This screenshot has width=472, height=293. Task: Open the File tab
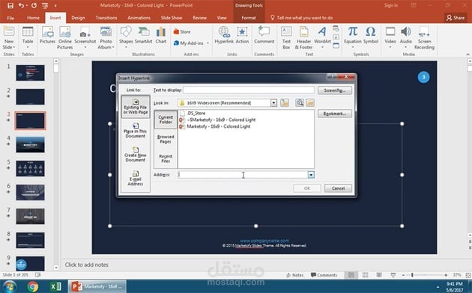pyautogui.click(x=10, y=18)
